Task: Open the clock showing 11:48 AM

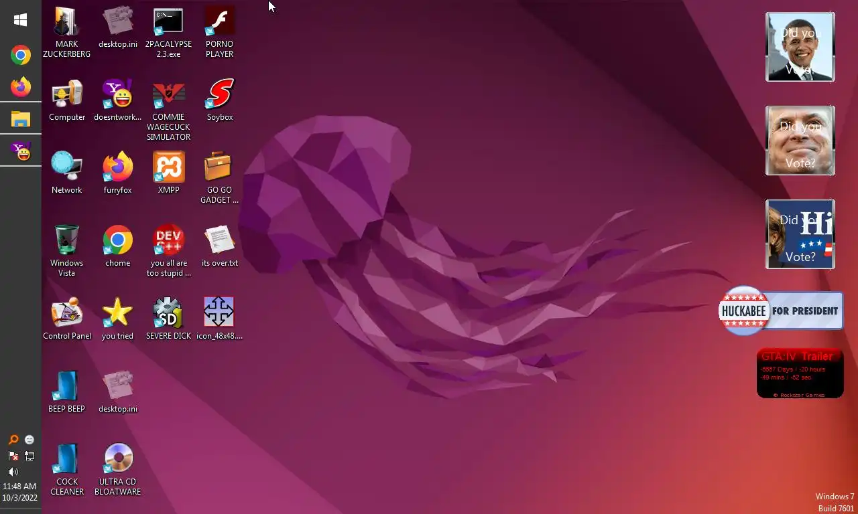Action: click(x=19, y=492)
